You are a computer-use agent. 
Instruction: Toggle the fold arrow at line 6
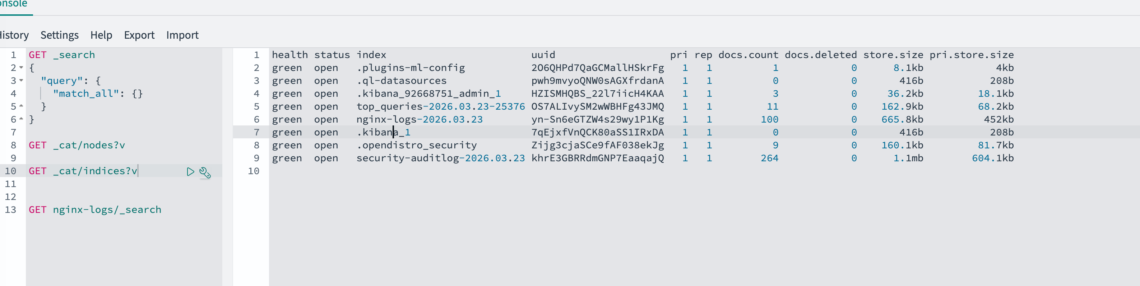21,119
